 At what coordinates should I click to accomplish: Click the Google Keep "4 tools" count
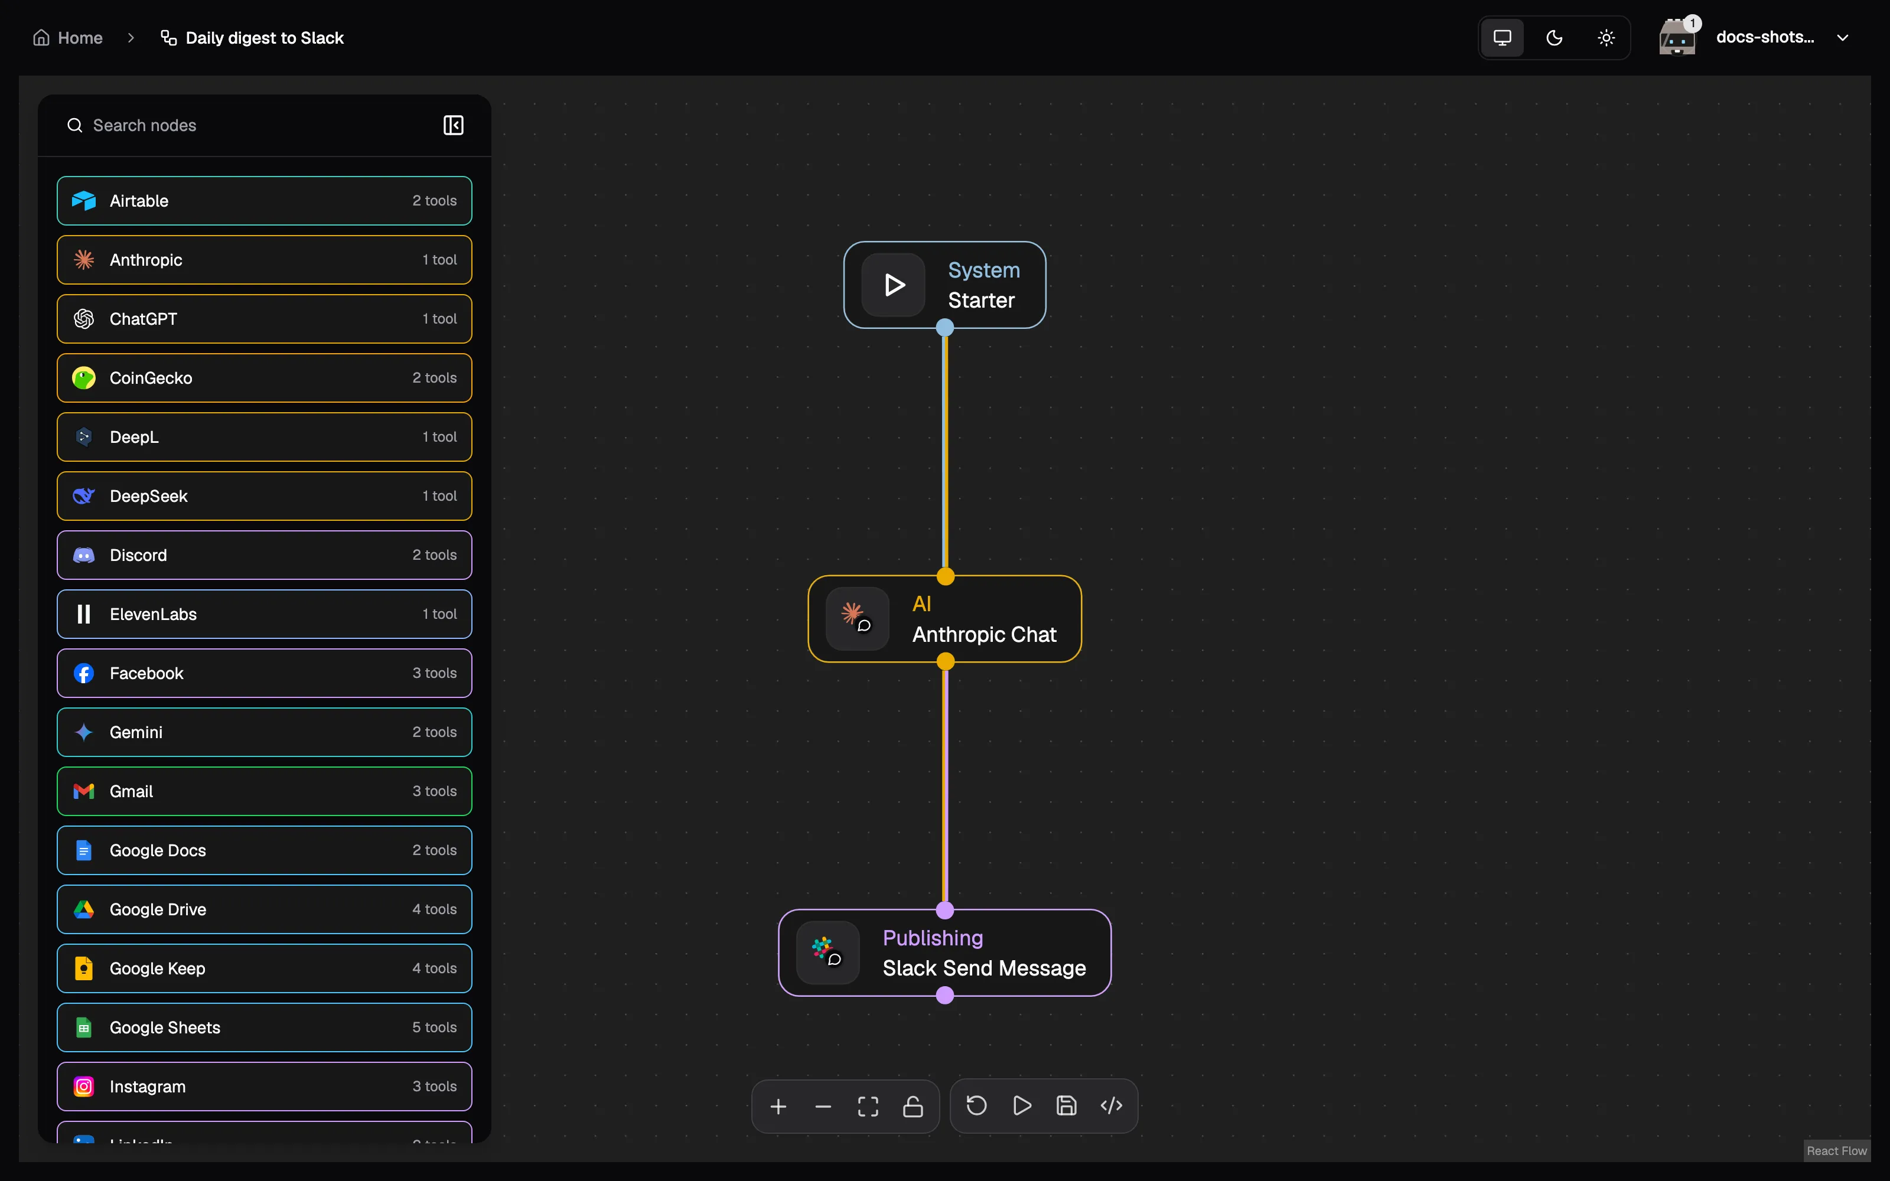(x=434, y=968)
